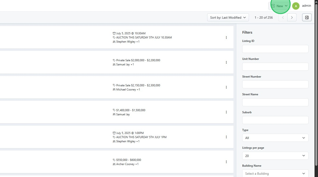Screen dimensions: 318x177
Task: Focus the Unit Number filter input
Action: point(275,67)
